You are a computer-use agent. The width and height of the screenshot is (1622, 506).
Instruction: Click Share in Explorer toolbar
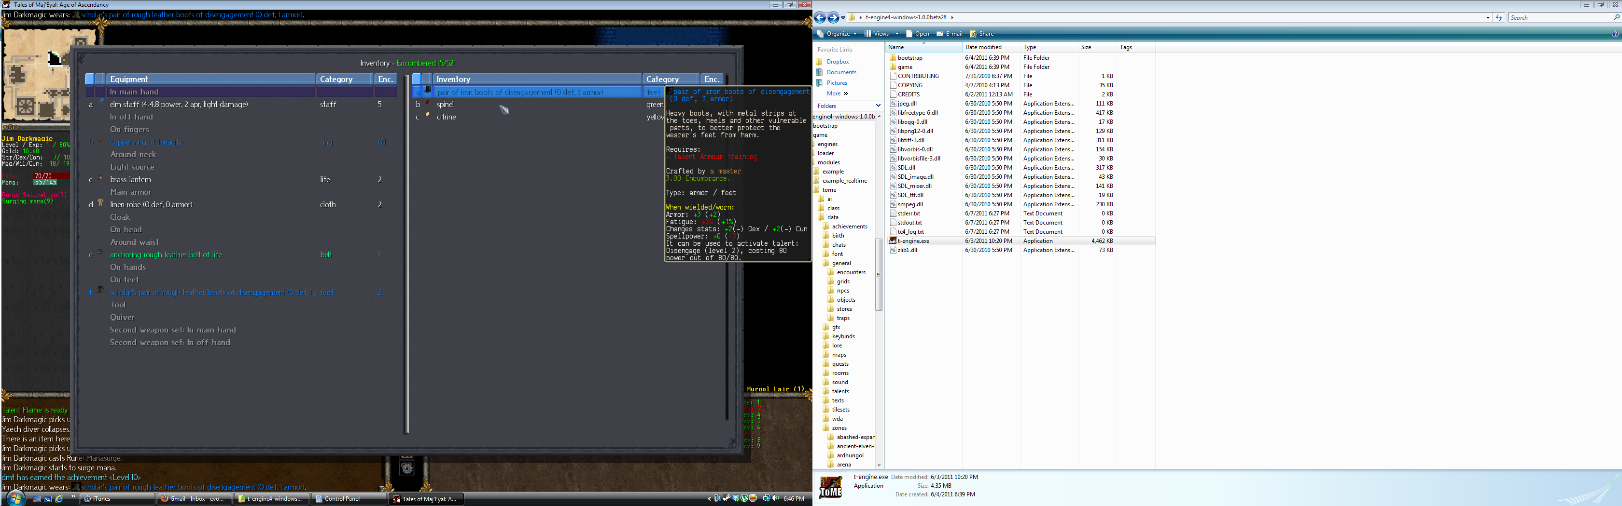point(981,34)
